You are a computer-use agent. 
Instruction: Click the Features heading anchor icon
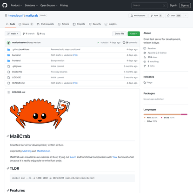8,190
